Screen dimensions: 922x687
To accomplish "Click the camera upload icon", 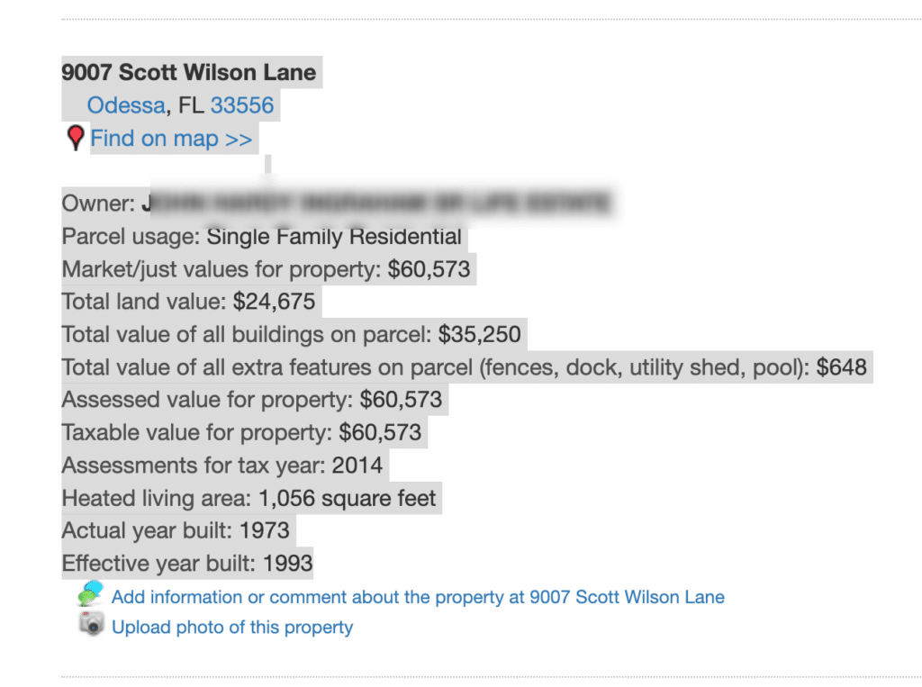I will click(x=92, y=623).
